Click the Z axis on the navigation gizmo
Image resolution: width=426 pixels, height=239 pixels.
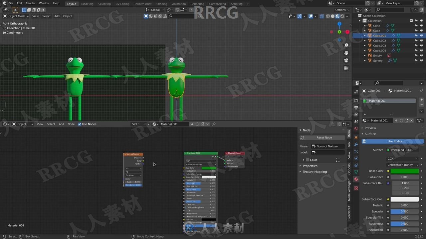339,24
